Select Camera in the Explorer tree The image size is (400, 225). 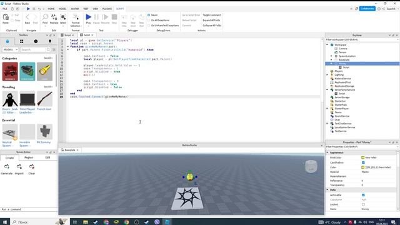(x=343, y=49)
